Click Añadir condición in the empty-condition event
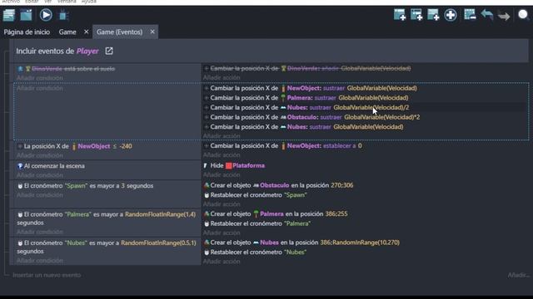The image size is (533, 299). tap(40, 88)
